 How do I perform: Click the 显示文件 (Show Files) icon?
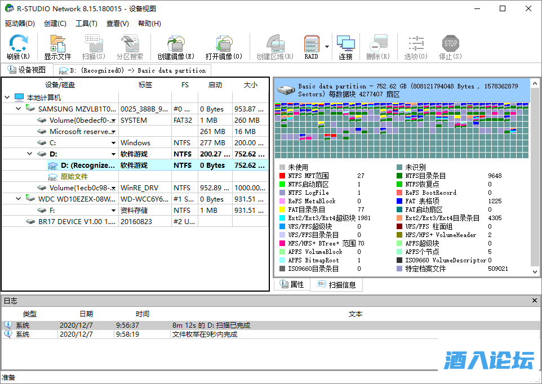[x=57, y=44]
